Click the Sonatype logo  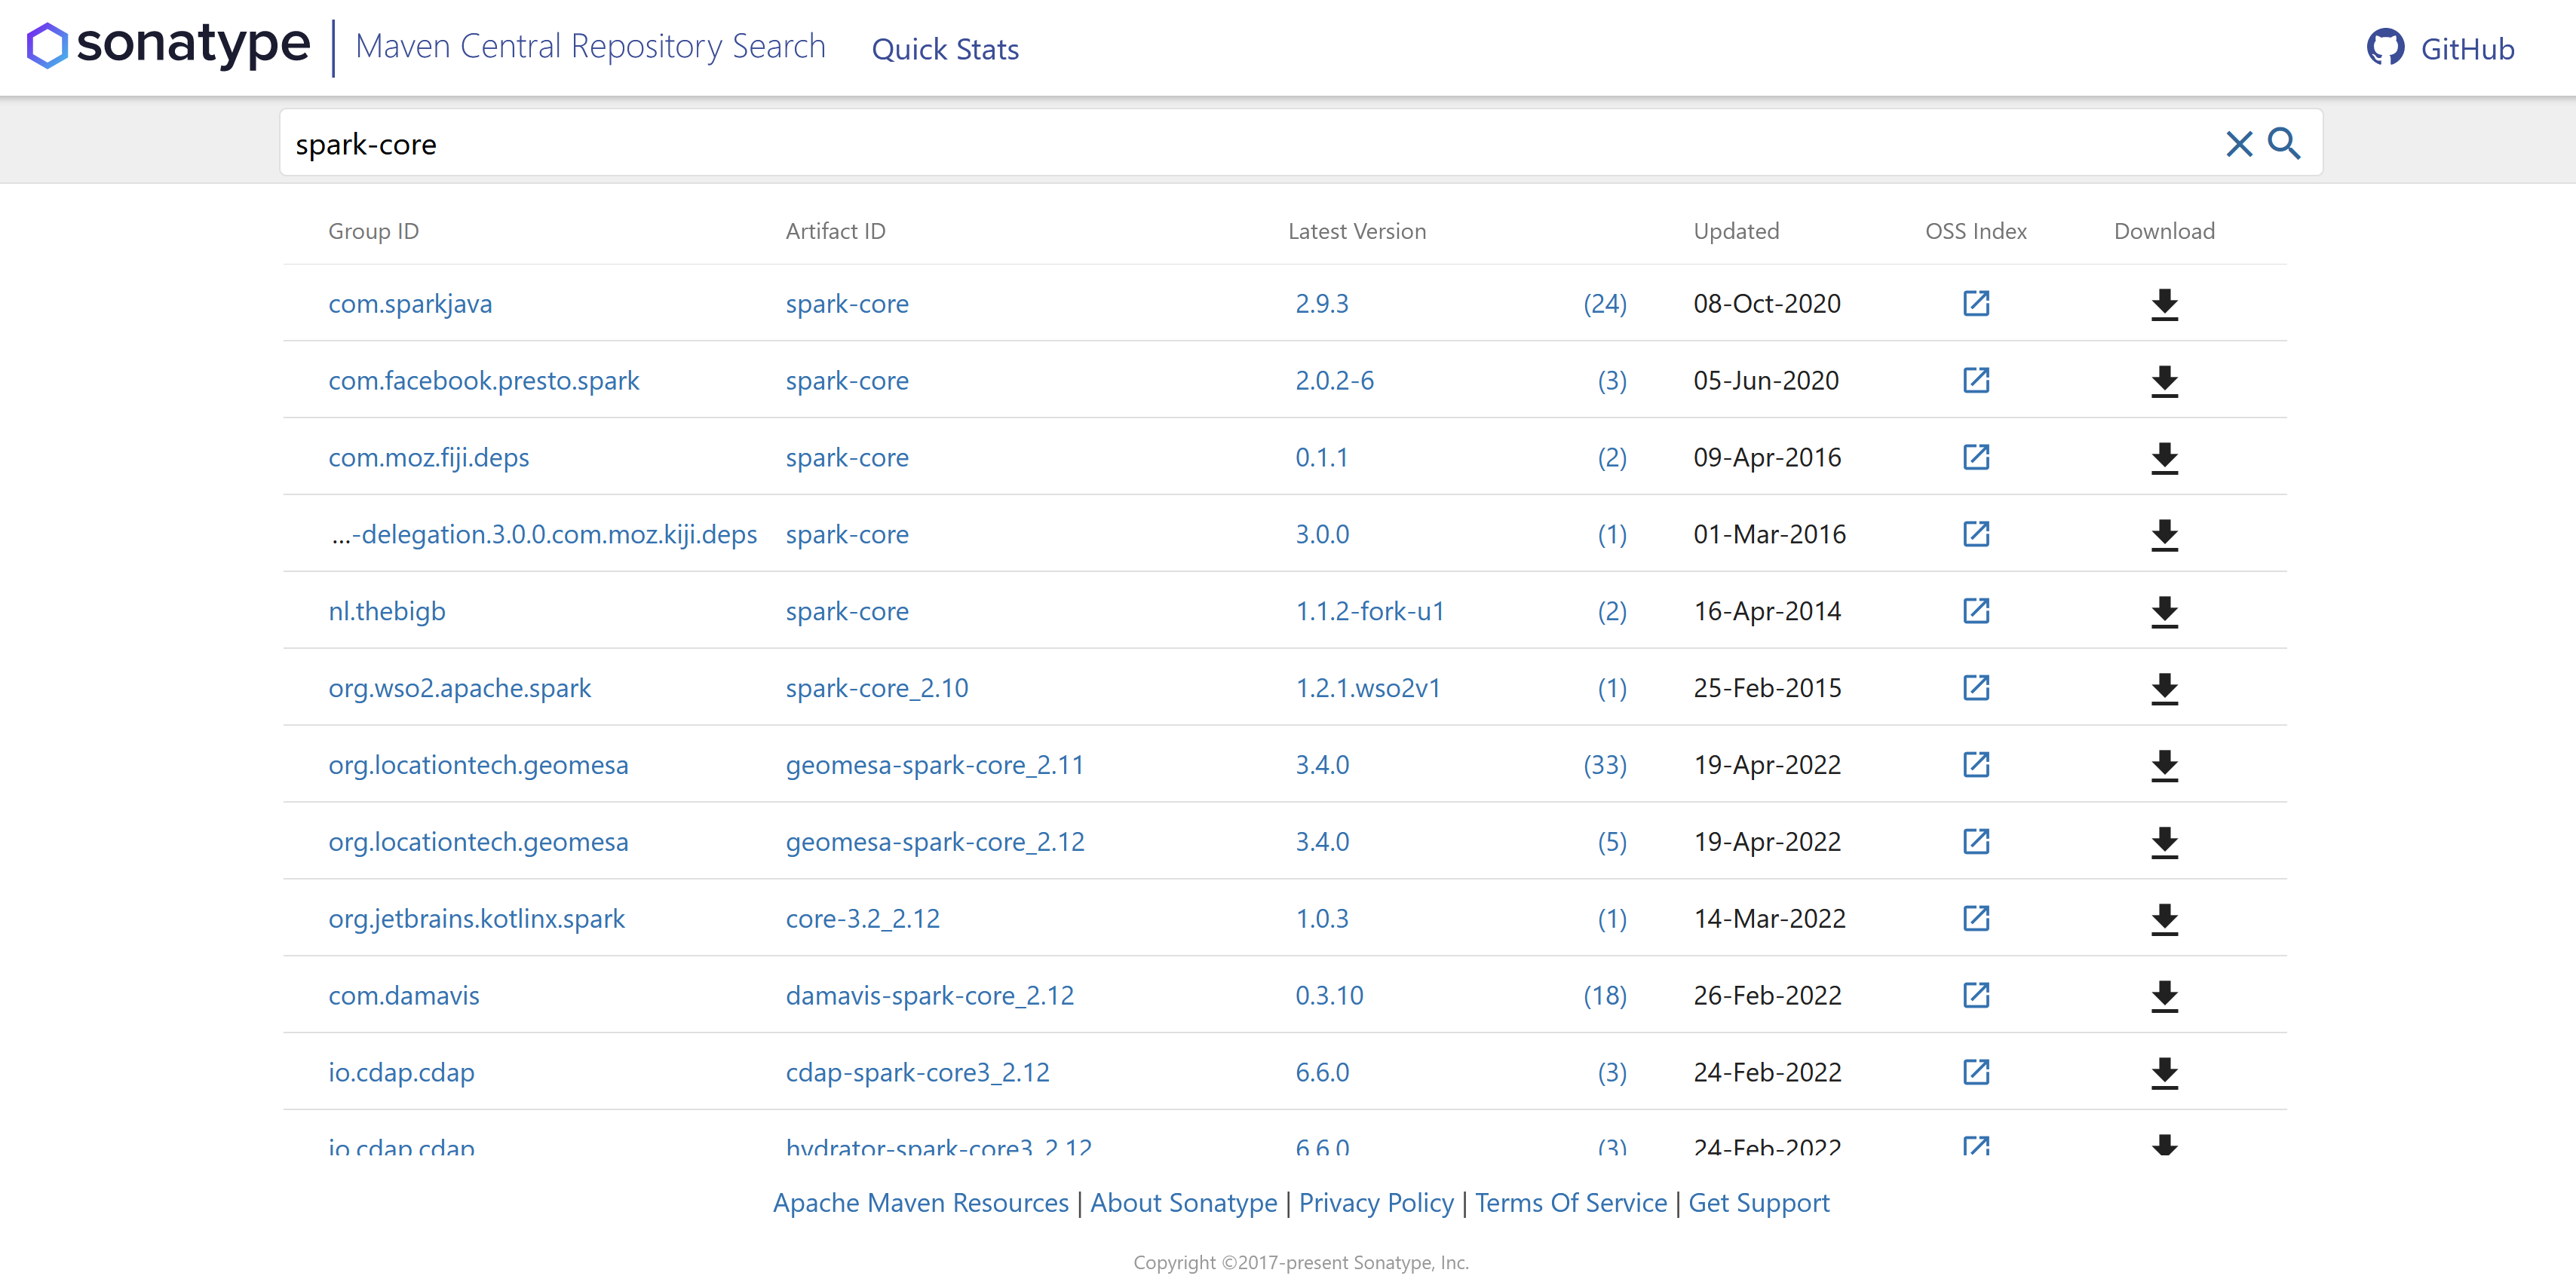(x=168, y=45)
